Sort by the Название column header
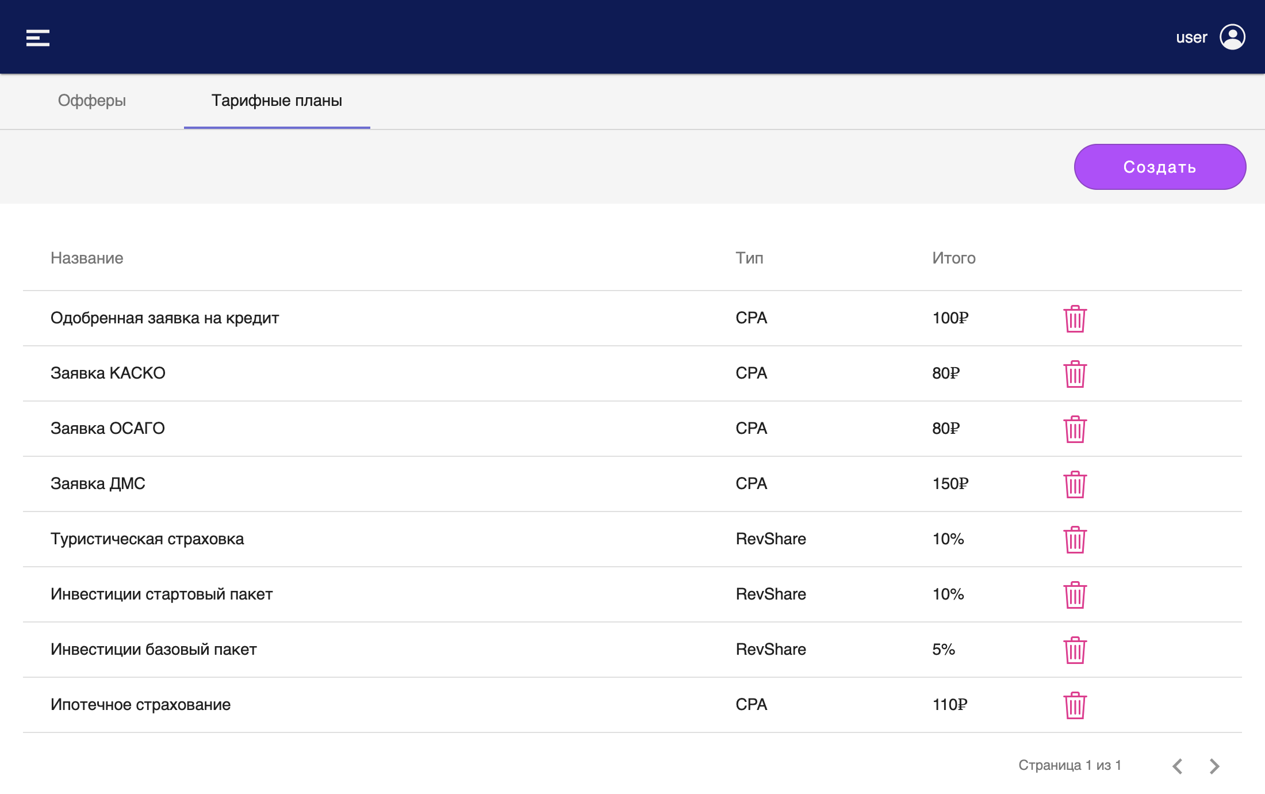 87,258
